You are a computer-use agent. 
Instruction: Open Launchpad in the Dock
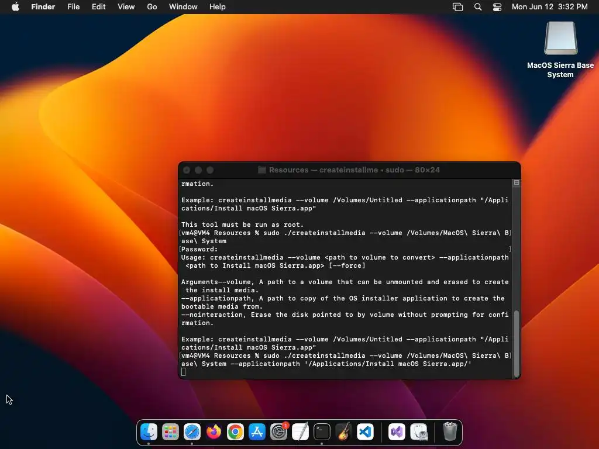click(x=170, y=432)
